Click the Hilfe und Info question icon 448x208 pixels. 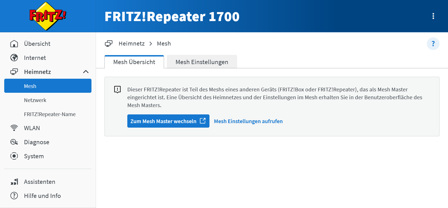pos(14,196)
